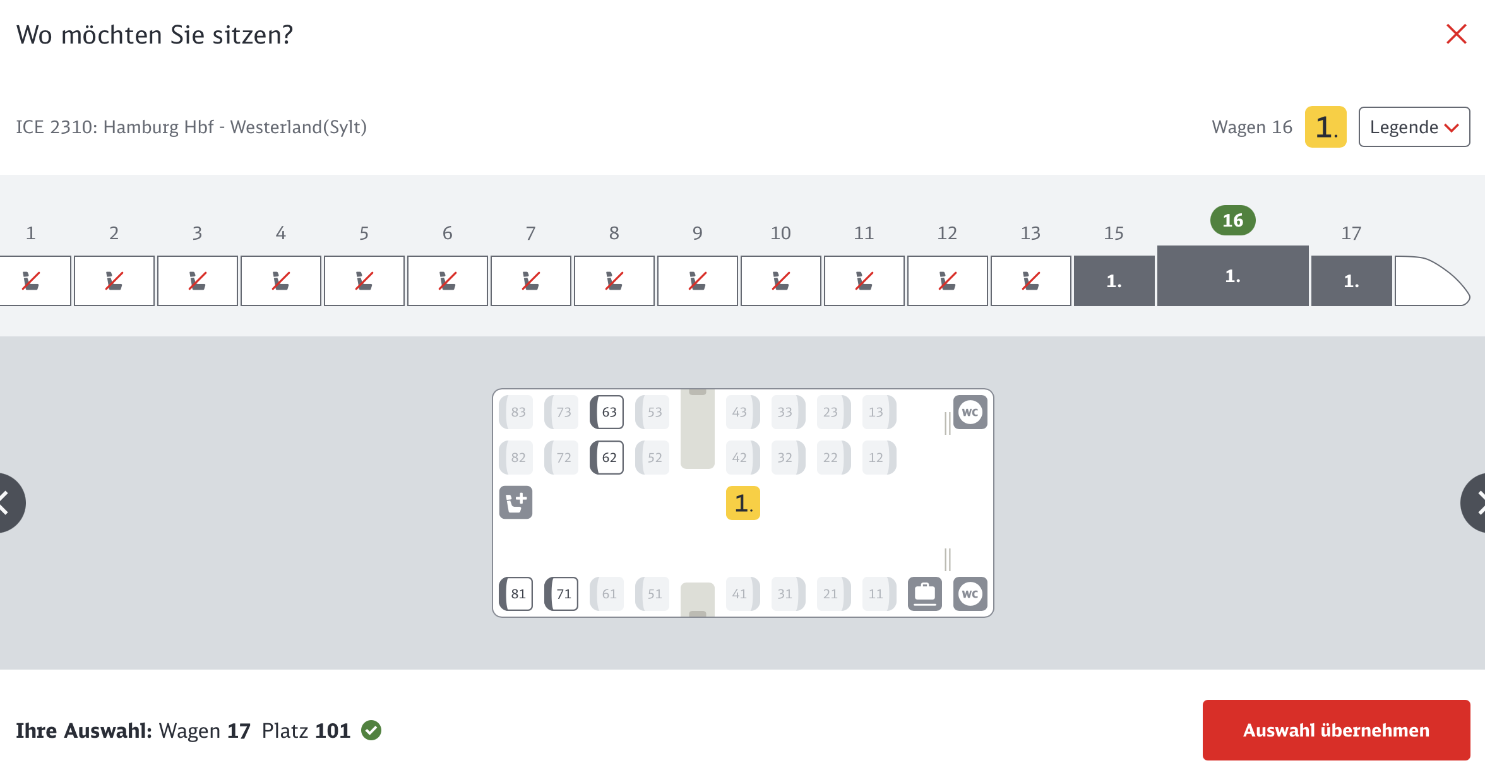
Task: Click the upper WC toilet icon
Action: [x=970, y=412]
